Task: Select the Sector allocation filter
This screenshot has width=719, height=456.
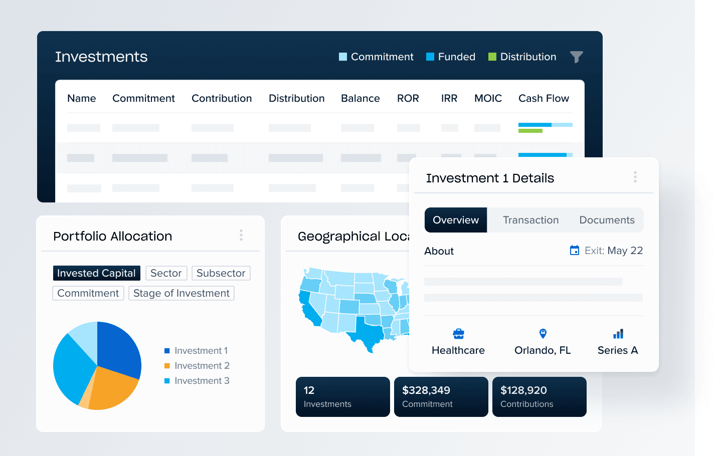Action: (x=166, y=273)
